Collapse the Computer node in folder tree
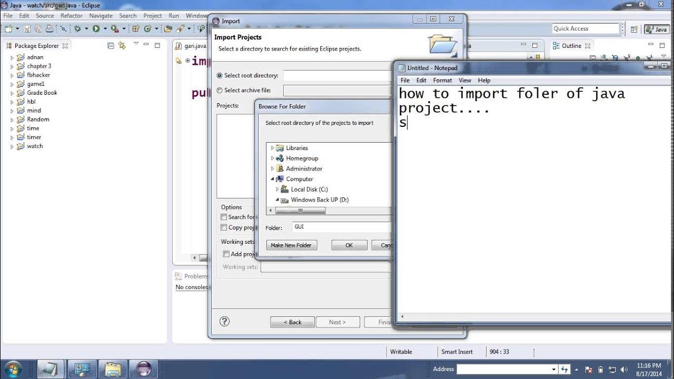 (272, 179)
